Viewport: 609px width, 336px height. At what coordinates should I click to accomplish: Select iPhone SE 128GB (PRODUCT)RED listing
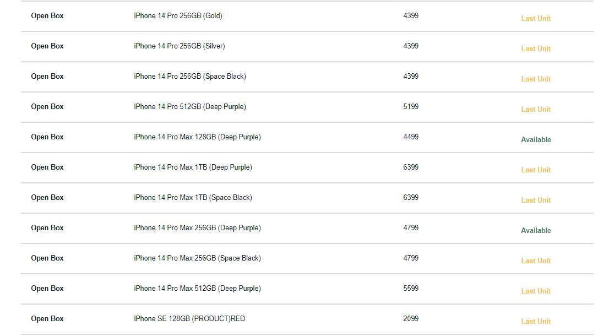[189, 319]
